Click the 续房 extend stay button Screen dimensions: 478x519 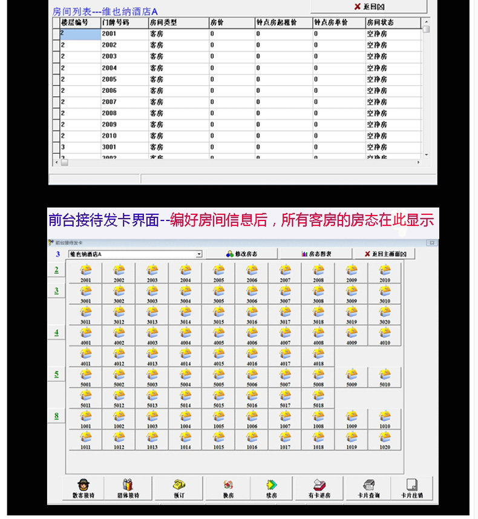272,489
